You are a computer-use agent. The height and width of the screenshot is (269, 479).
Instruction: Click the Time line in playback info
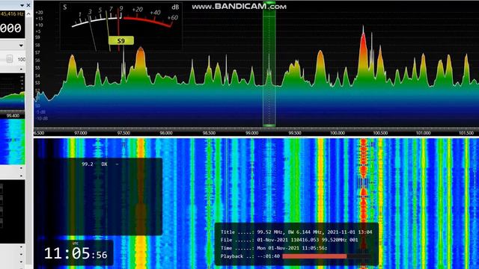(x=274, y=248)
